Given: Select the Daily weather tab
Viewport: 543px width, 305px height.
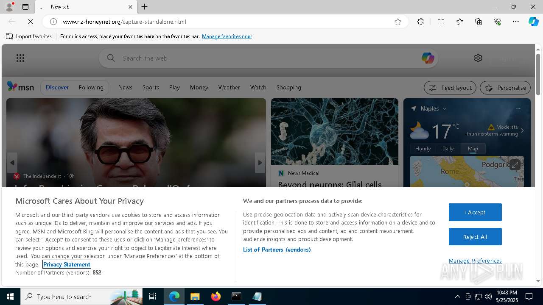Looking at the screenshot, I should tap(448, 149).
